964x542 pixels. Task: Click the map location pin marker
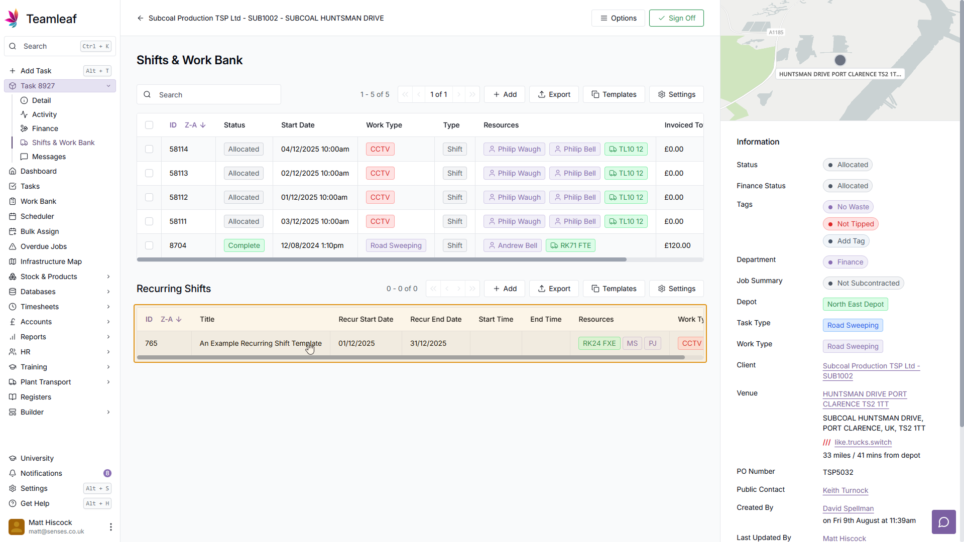pyautogui.click(x=840, y=60)
